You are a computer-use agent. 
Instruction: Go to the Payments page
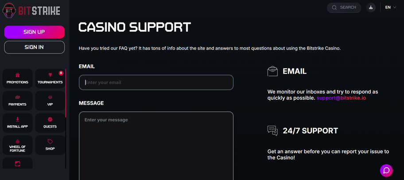pyautogui.click(x=18, y=101)
